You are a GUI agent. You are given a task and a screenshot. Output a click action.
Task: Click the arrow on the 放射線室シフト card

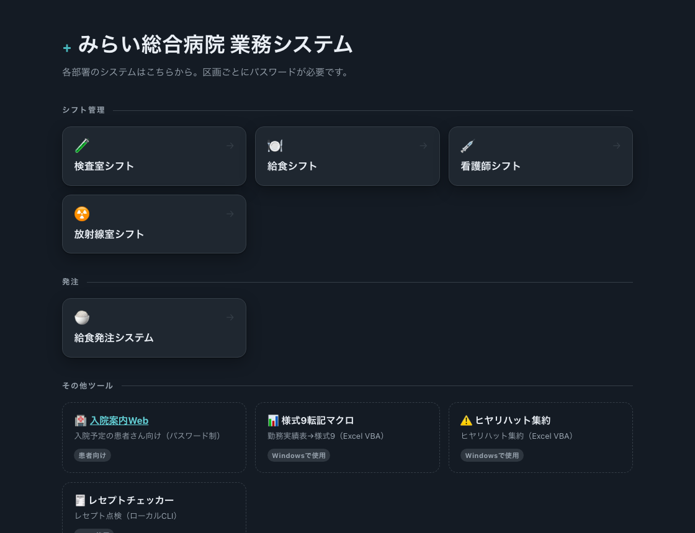[230, 214]
